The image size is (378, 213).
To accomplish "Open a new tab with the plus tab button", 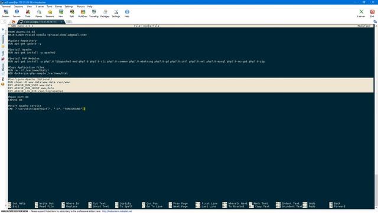I will click(69, 22).
